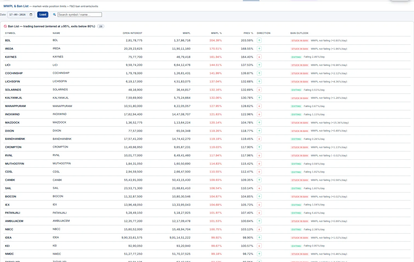The height and width of the screenshot is (262, 414).
Task: Click RVNL down direction arrow icon
Action: 259,155
